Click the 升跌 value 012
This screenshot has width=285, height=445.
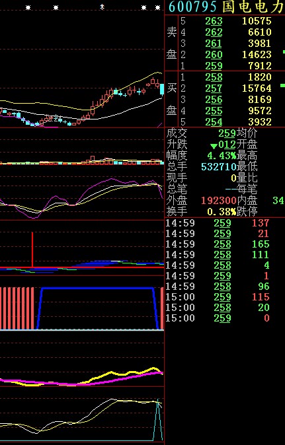click(227, 145)
